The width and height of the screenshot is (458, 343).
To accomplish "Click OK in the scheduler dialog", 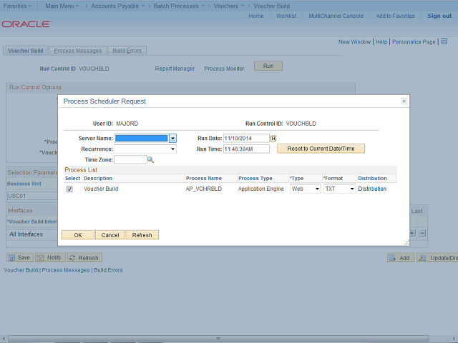I will point(78,234).
